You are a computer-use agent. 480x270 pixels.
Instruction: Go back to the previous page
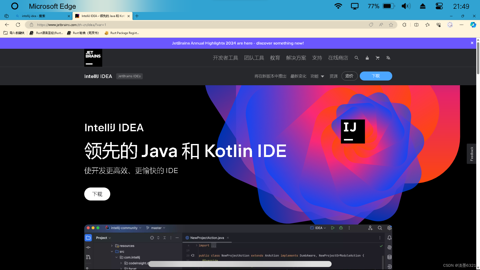(x=7, y=25)
